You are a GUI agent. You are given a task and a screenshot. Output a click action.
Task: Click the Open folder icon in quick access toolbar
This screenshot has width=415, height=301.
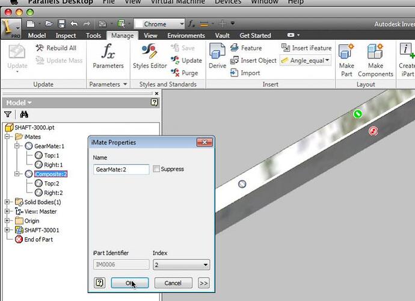tap(49, 24)
